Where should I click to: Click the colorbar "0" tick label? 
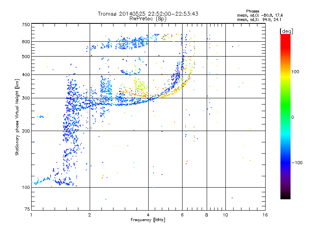292,117
